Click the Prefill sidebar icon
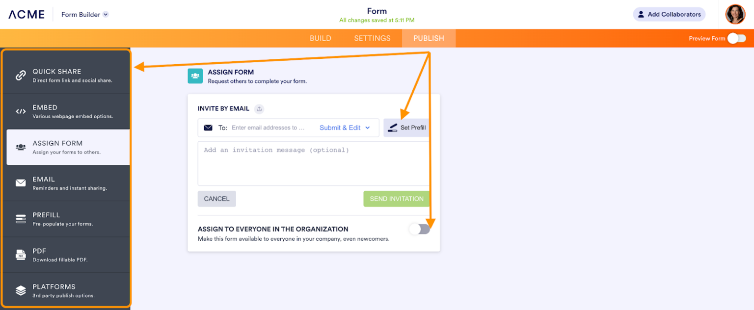 (21, 219)
